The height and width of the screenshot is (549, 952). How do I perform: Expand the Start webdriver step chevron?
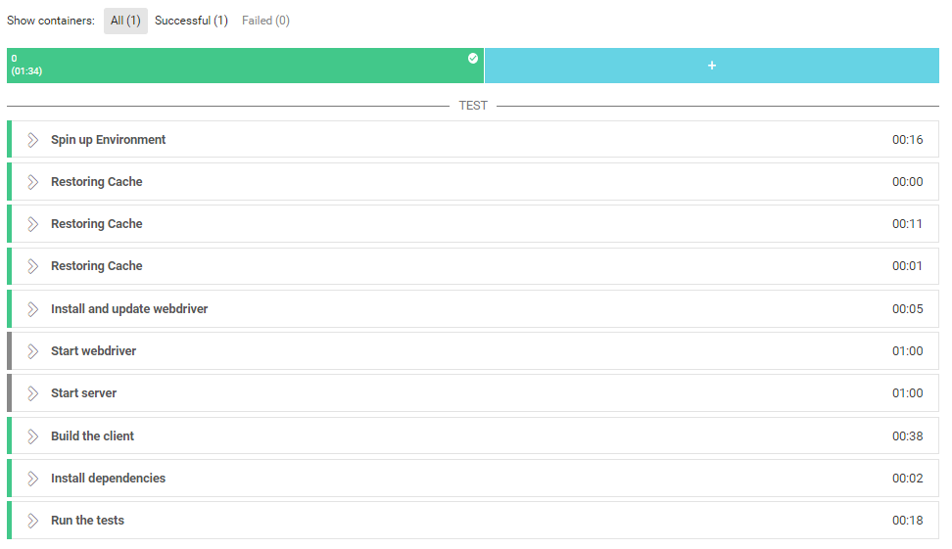pyautogui.click(x=32, y=351)
